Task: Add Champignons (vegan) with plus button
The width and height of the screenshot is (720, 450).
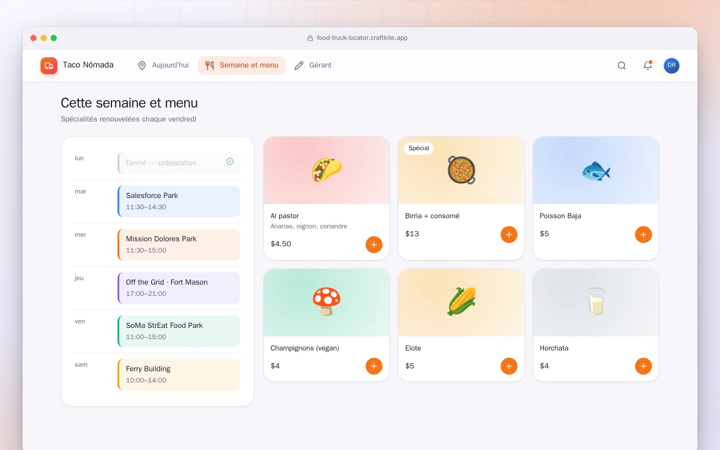Action: pos(374,366)
